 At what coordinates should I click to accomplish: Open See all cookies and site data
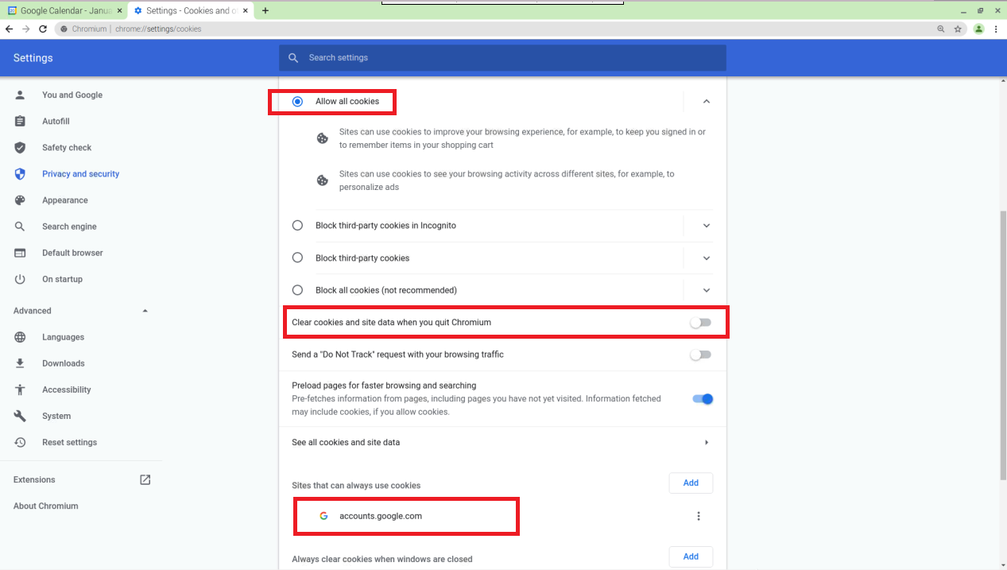502,442
